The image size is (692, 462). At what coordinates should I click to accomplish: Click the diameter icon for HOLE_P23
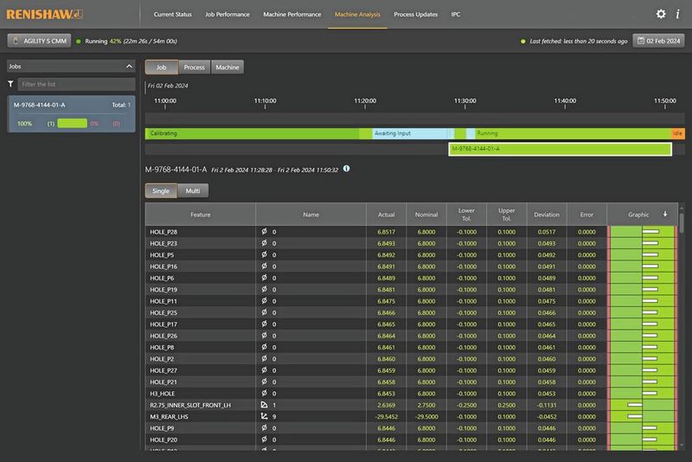coord(264,243)
